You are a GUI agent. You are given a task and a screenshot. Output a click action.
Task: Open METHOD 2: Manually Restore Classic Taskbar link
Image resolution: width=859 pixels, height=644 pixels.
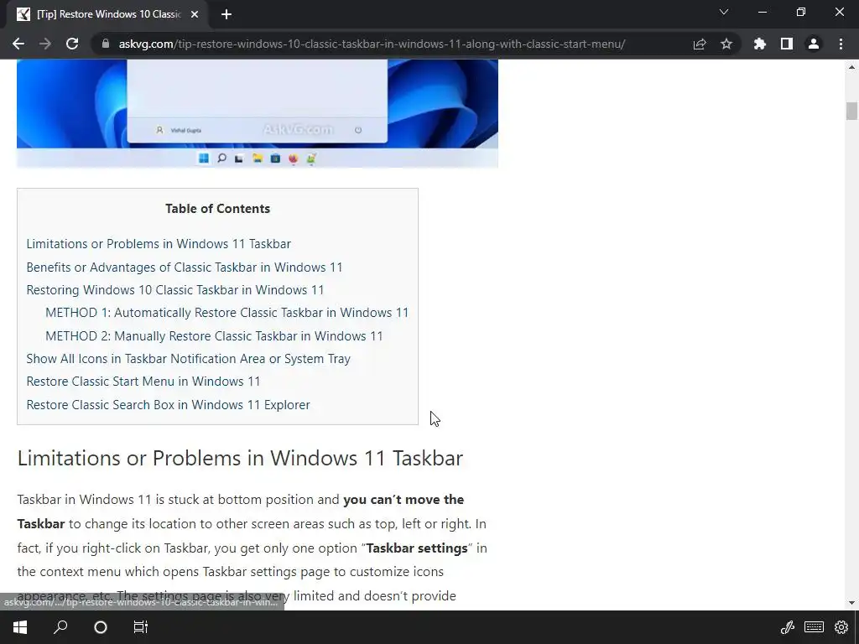coord(214,335)
